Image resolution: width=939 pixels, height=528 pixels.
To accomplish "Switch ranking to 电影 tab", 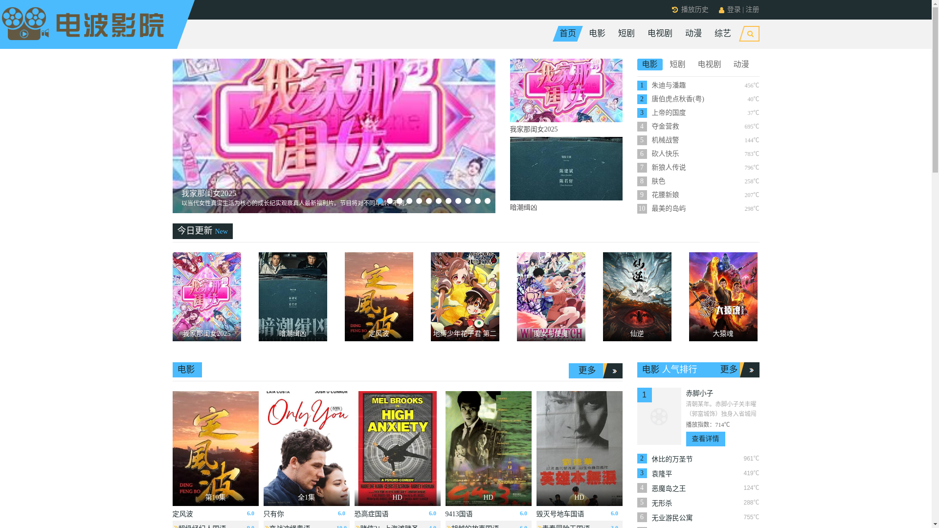I will (649, 65).
